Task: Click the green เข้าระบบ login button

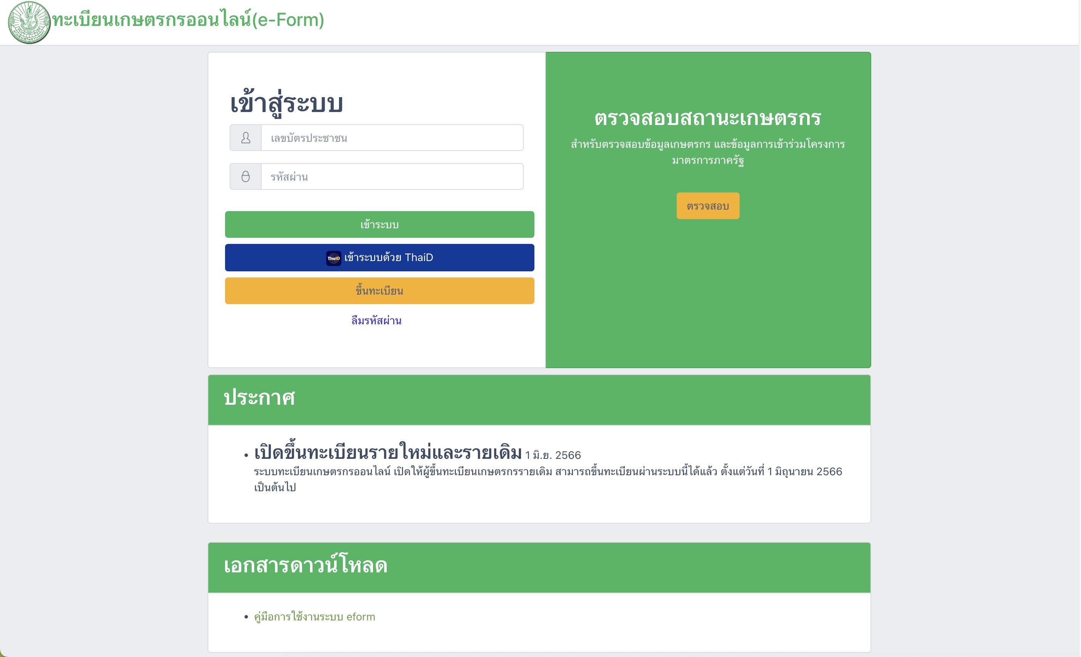Action: [380, 224]
